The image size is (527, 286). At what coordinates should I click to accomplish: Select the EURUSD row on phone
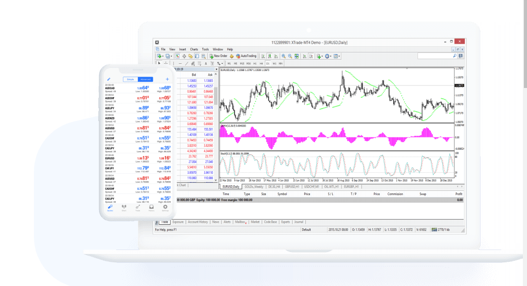click(x=138, y=158)
